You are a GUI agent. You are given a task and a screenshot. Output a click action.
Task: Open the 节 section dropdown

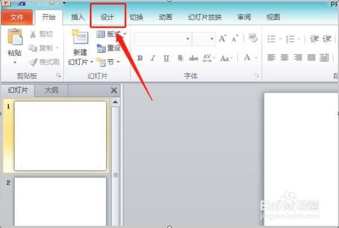(x=108, y=62)
